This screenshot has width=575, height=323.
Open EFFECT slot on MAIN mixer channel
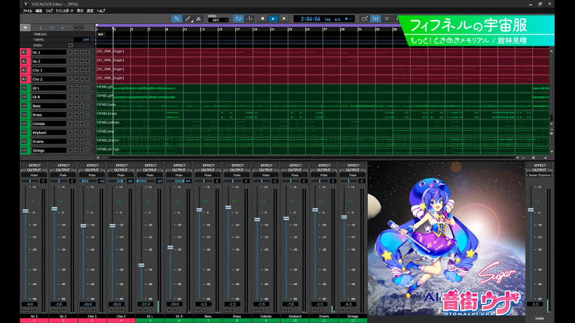540,165
